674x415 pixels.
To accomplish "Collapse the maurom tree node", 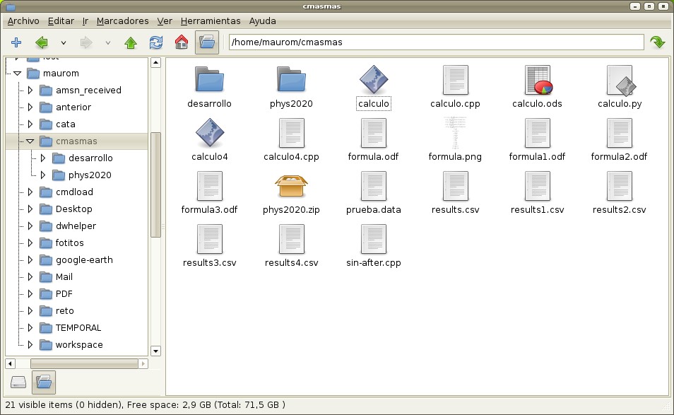I will 17,74.
